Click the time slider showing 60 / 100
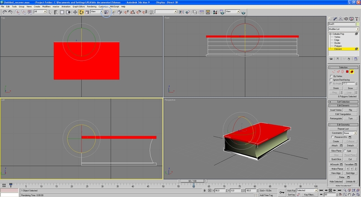This screenshot has height=197, width=361. (192, 181)
